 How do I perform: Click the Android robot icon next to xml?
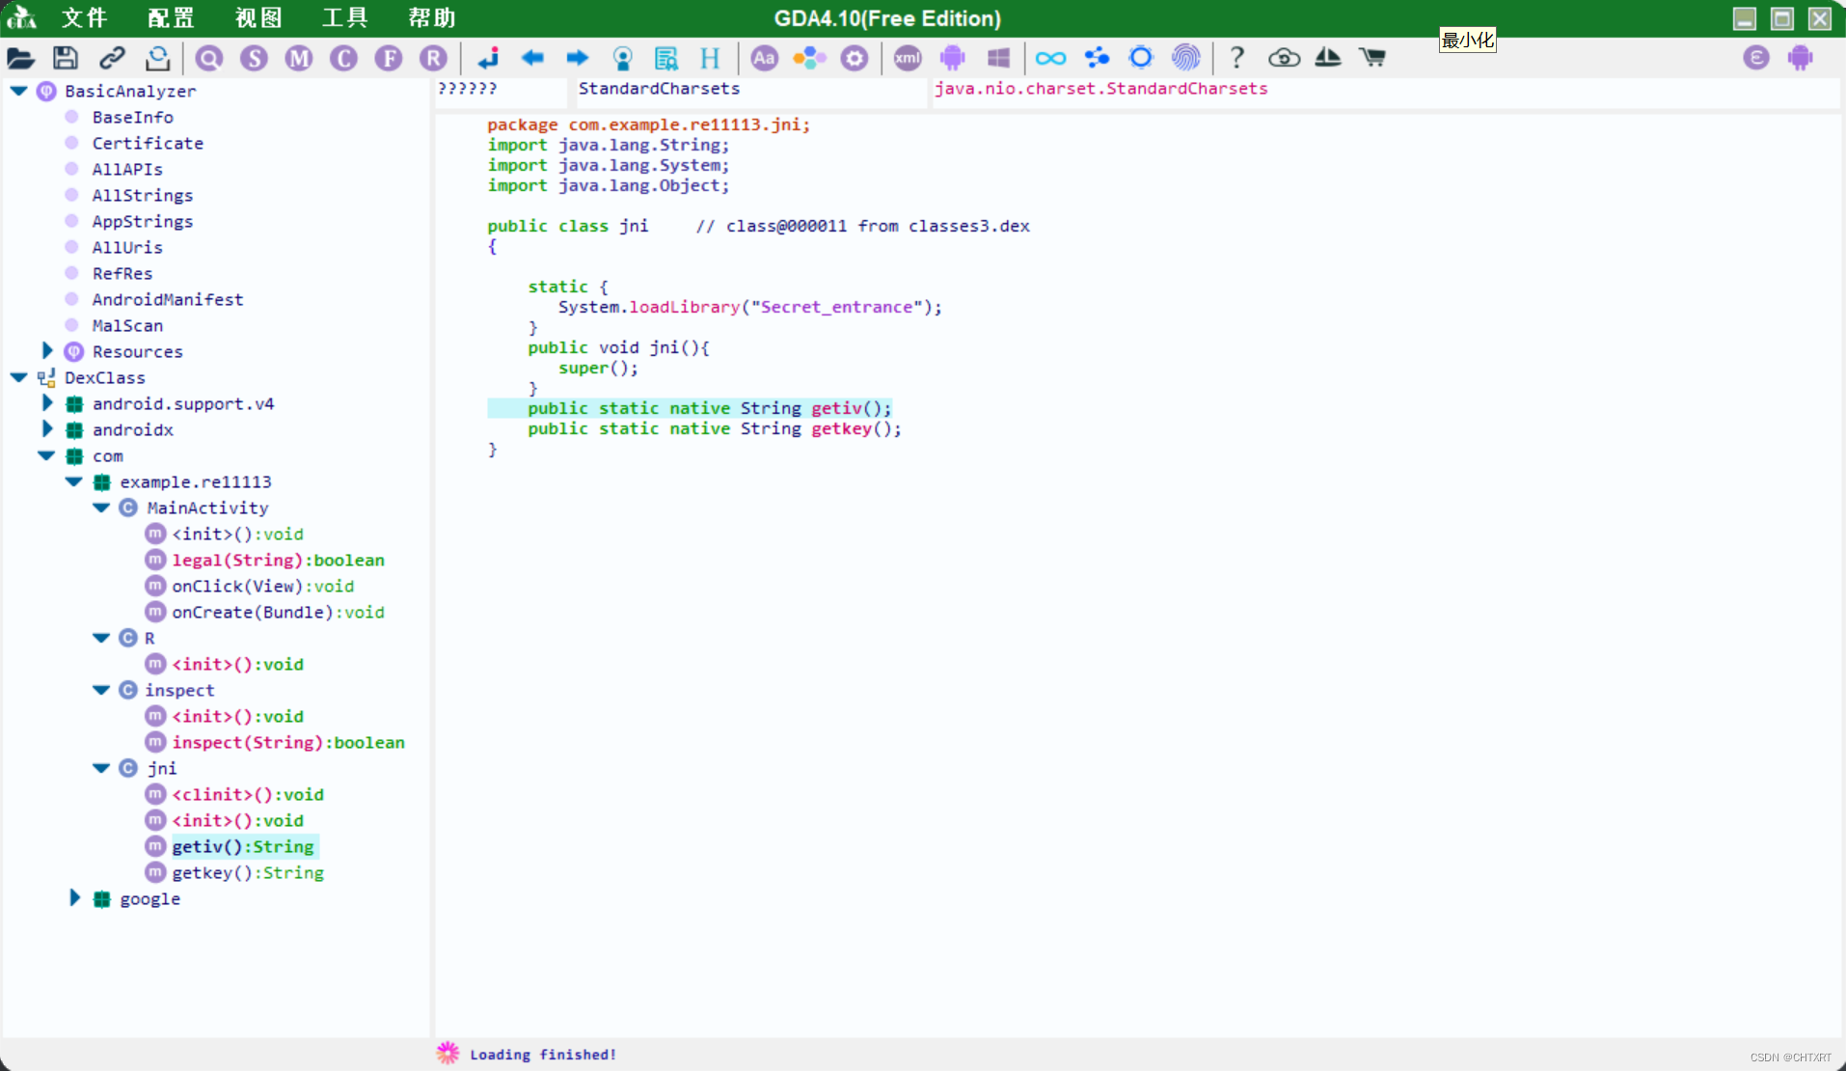tap(953, 58)
